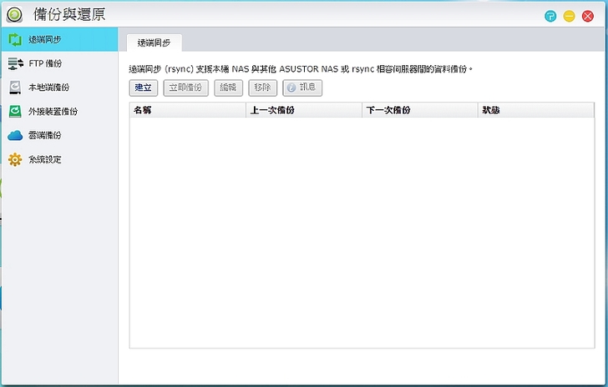Click the 移除 button
608x387 pixels.
pyautogui.click(x=262, y=88)
